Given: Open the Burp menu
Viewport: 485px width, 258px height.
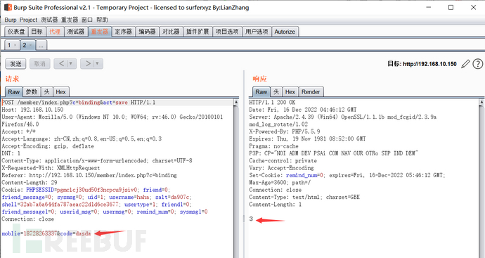Looking at the screenshot, I should click(11, 20).
